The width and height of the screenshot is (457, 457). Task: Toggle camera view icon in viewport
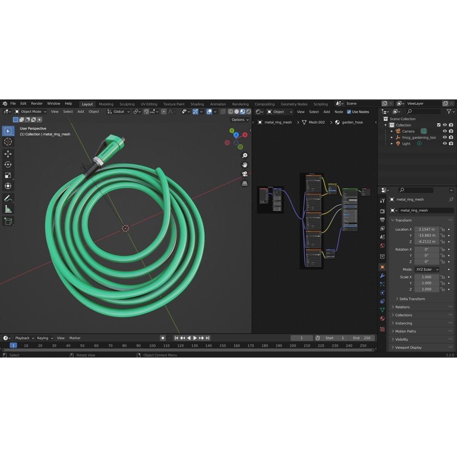(x=245, y=174)
